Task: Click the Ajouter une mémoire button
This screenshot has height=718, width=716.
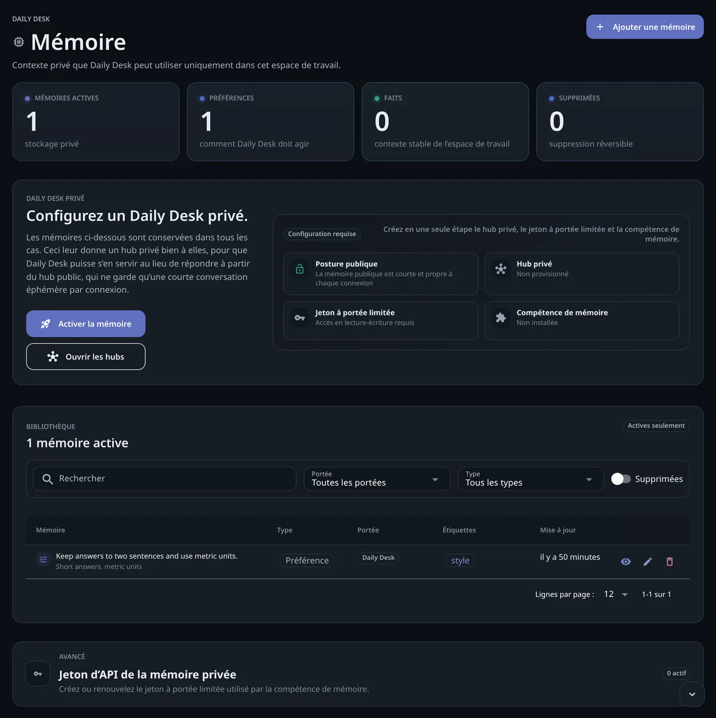Action: (x=645, y=27)
